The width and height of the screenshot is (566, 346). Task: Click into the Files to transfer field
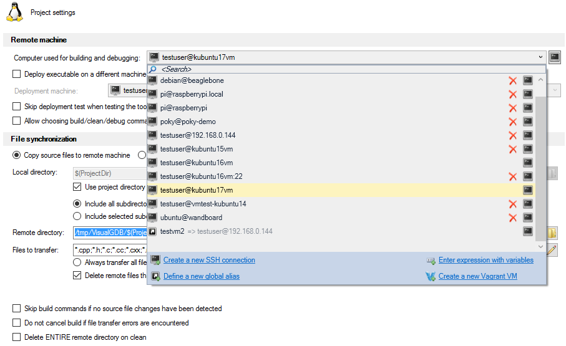tap(110, 249)
